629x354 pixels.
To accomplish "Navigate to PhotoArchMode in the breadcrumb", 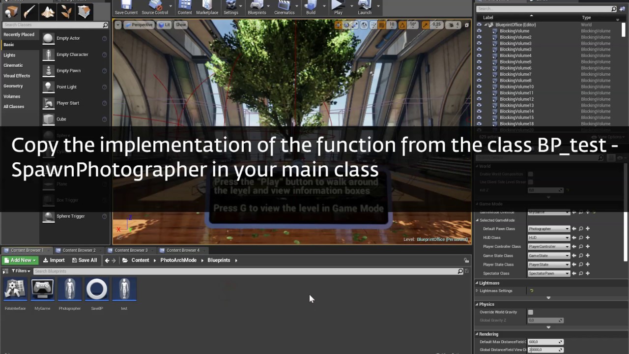I will (178, 260).
